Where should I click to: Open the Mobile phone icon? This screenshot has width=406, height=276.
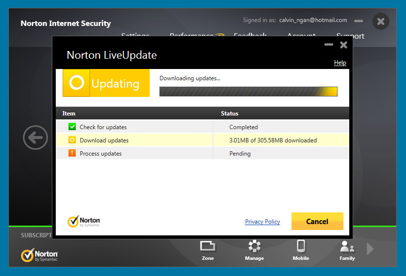(x=301, y=250)
